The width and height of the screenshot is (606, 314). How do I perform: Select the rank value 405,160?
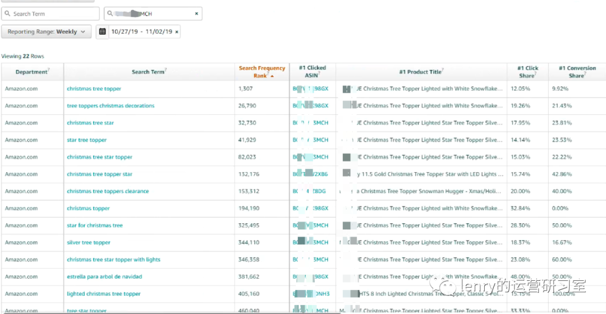click(x=249, y=294)
